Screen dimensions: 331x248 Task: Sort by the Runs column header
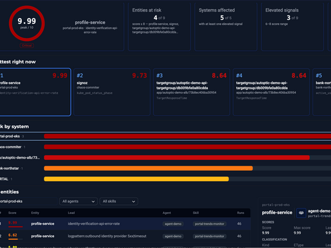click(x=241, y=213)
